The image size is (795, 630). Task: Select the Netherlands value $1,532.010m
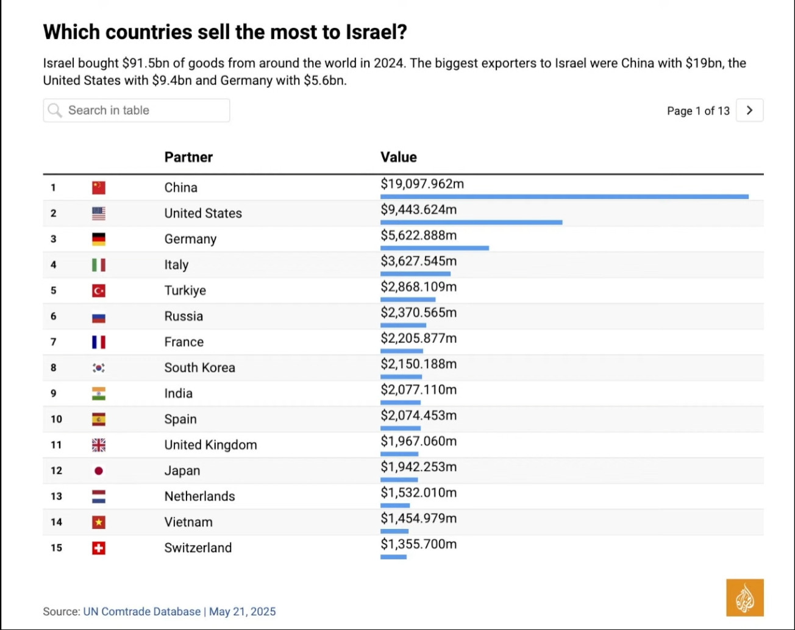point(418,492)
